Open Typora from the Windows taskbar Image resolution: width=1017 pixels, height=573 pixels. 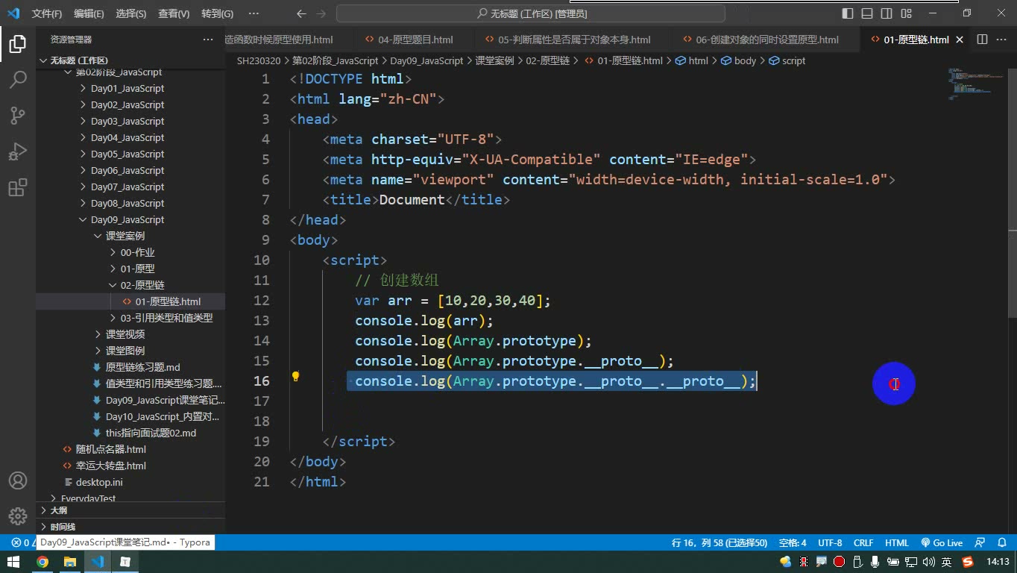(125, 562)
